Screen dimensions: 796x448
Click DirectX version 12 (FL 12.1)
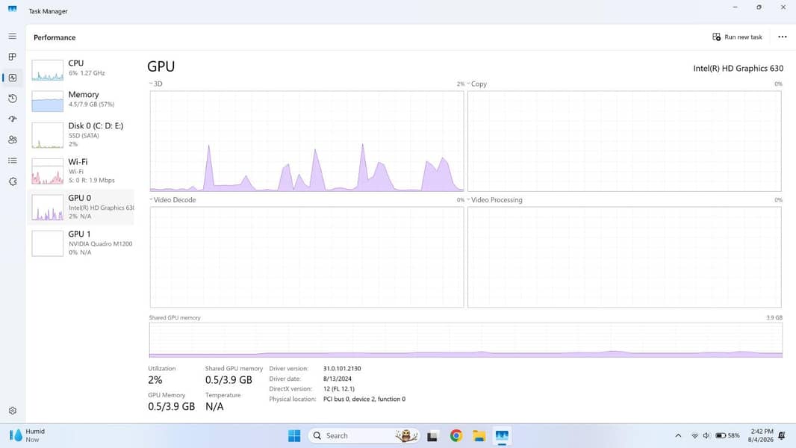(338, 388)
